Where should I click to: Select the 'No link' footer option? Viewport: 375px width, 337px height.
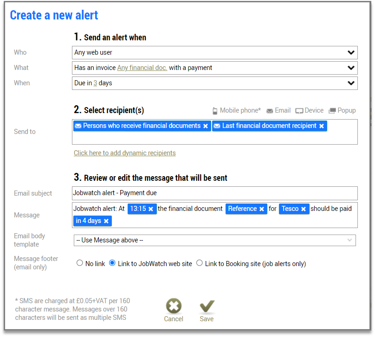[80, 263]
